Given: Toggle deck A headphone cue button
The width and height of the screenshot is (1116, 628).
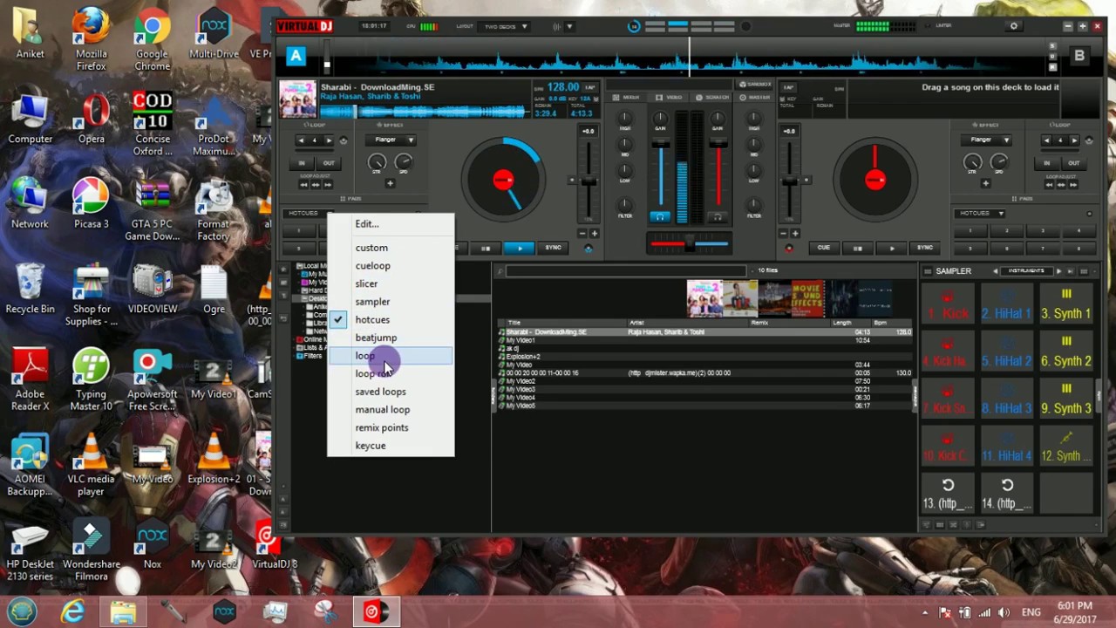Looking at the screenshot, I should point(660,216).
